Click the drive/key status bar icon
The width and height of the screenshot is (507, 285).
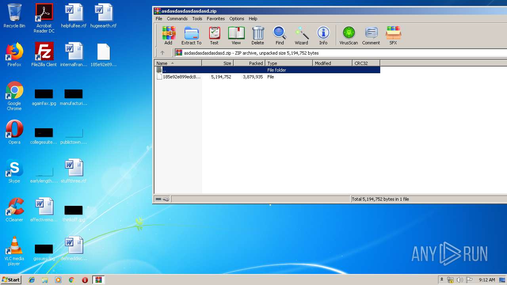coord(162,199)
